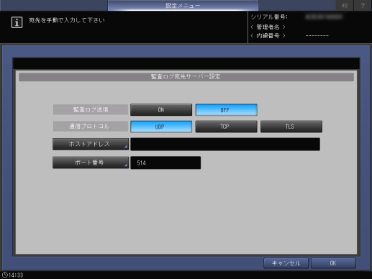This screenshot has width=372, height=279.
Task: Select TCP communication protocol
Action: pyautogui.click(x=226, y=127)
